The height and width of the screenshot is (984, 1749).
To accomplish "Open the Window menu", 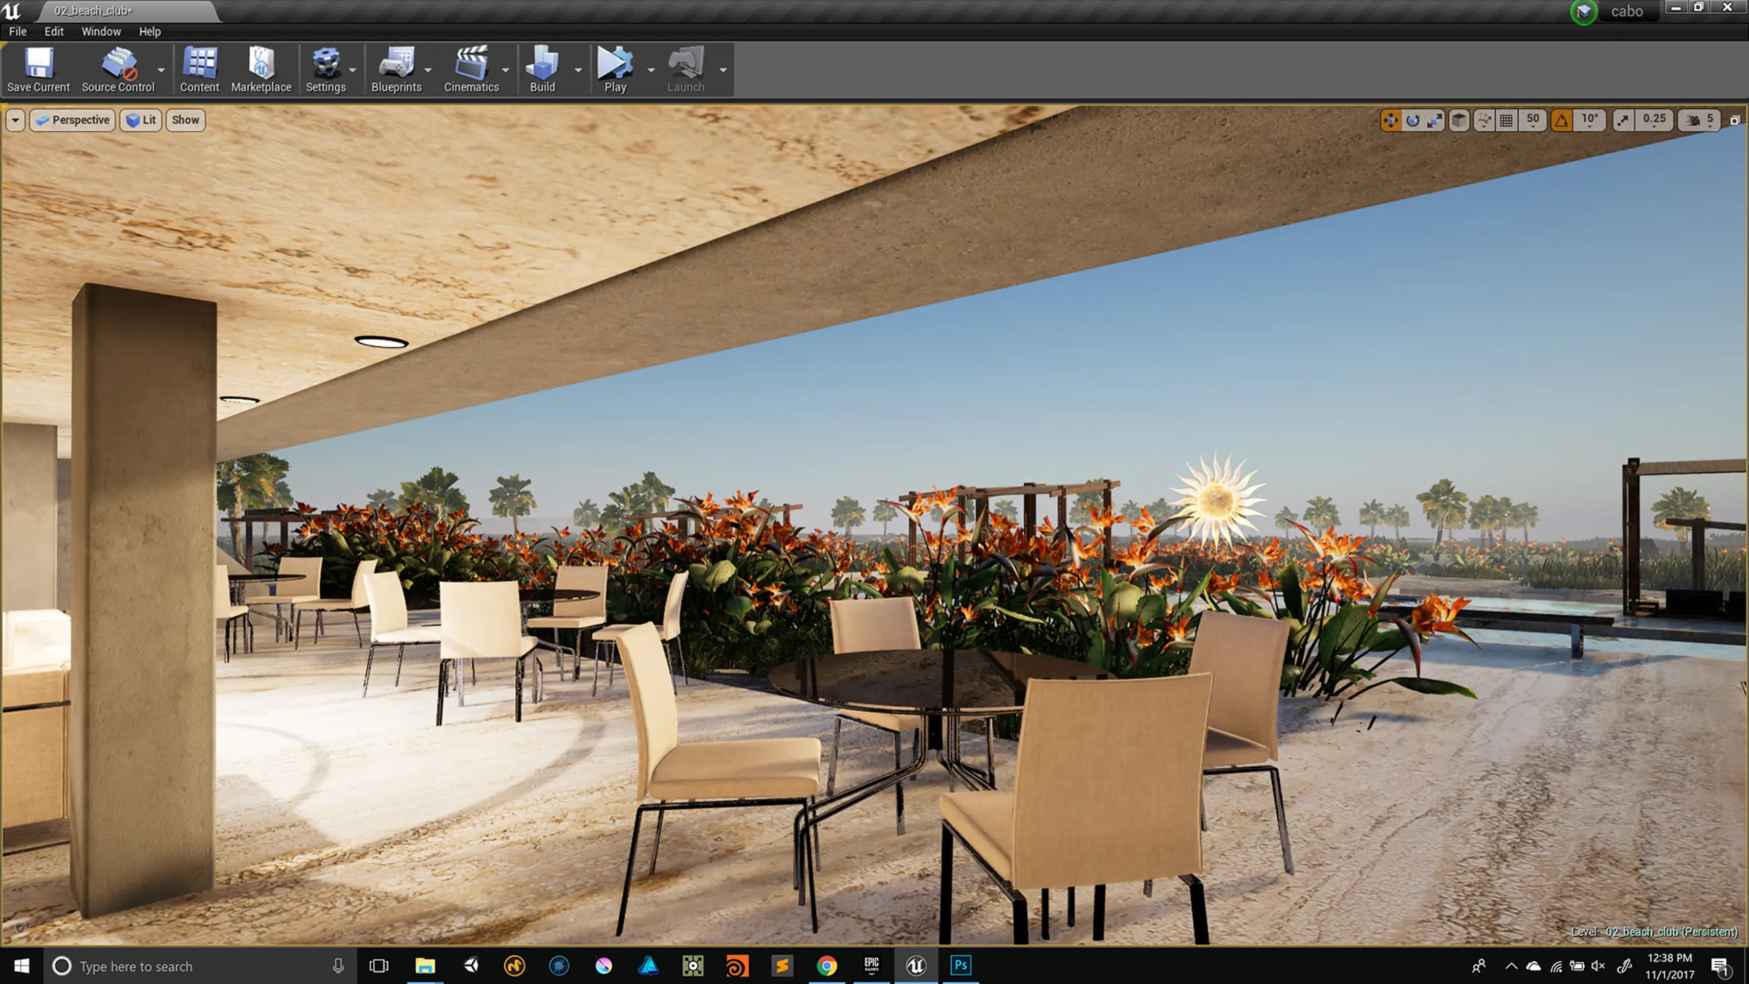I will coord(101,31).
